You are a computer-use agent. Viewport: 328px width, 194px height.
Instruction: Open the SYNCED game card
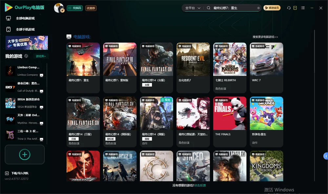193,166
